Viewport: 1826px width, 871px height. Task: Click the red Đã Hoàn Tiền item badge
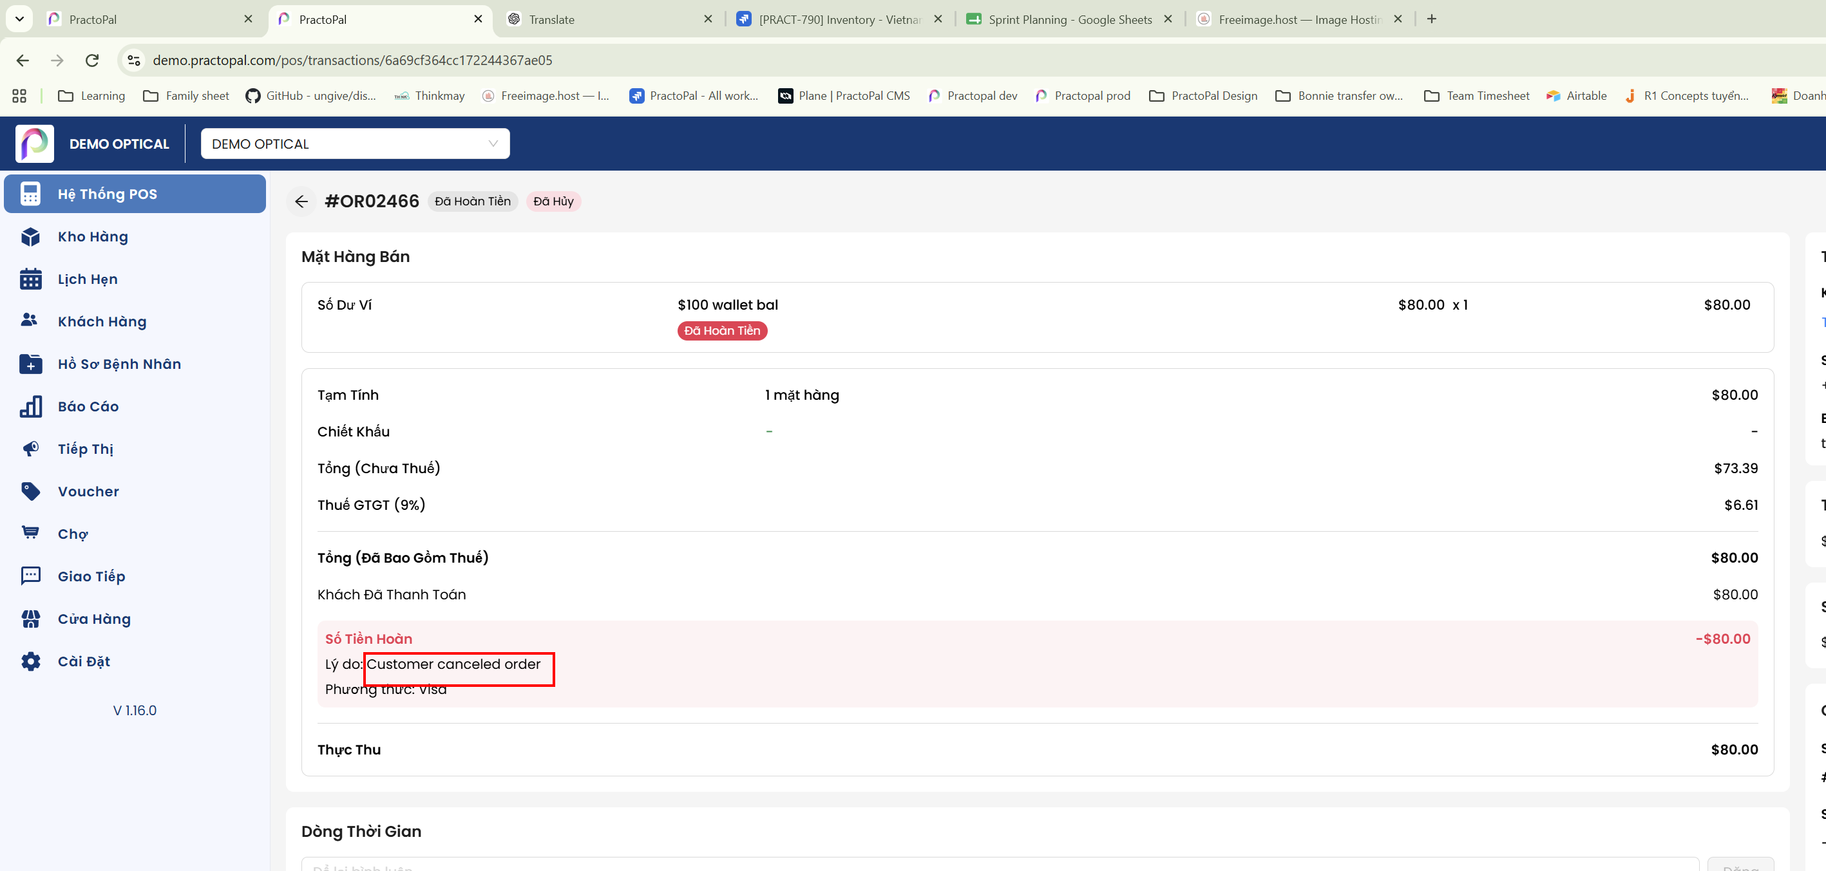tap(722, 331)
